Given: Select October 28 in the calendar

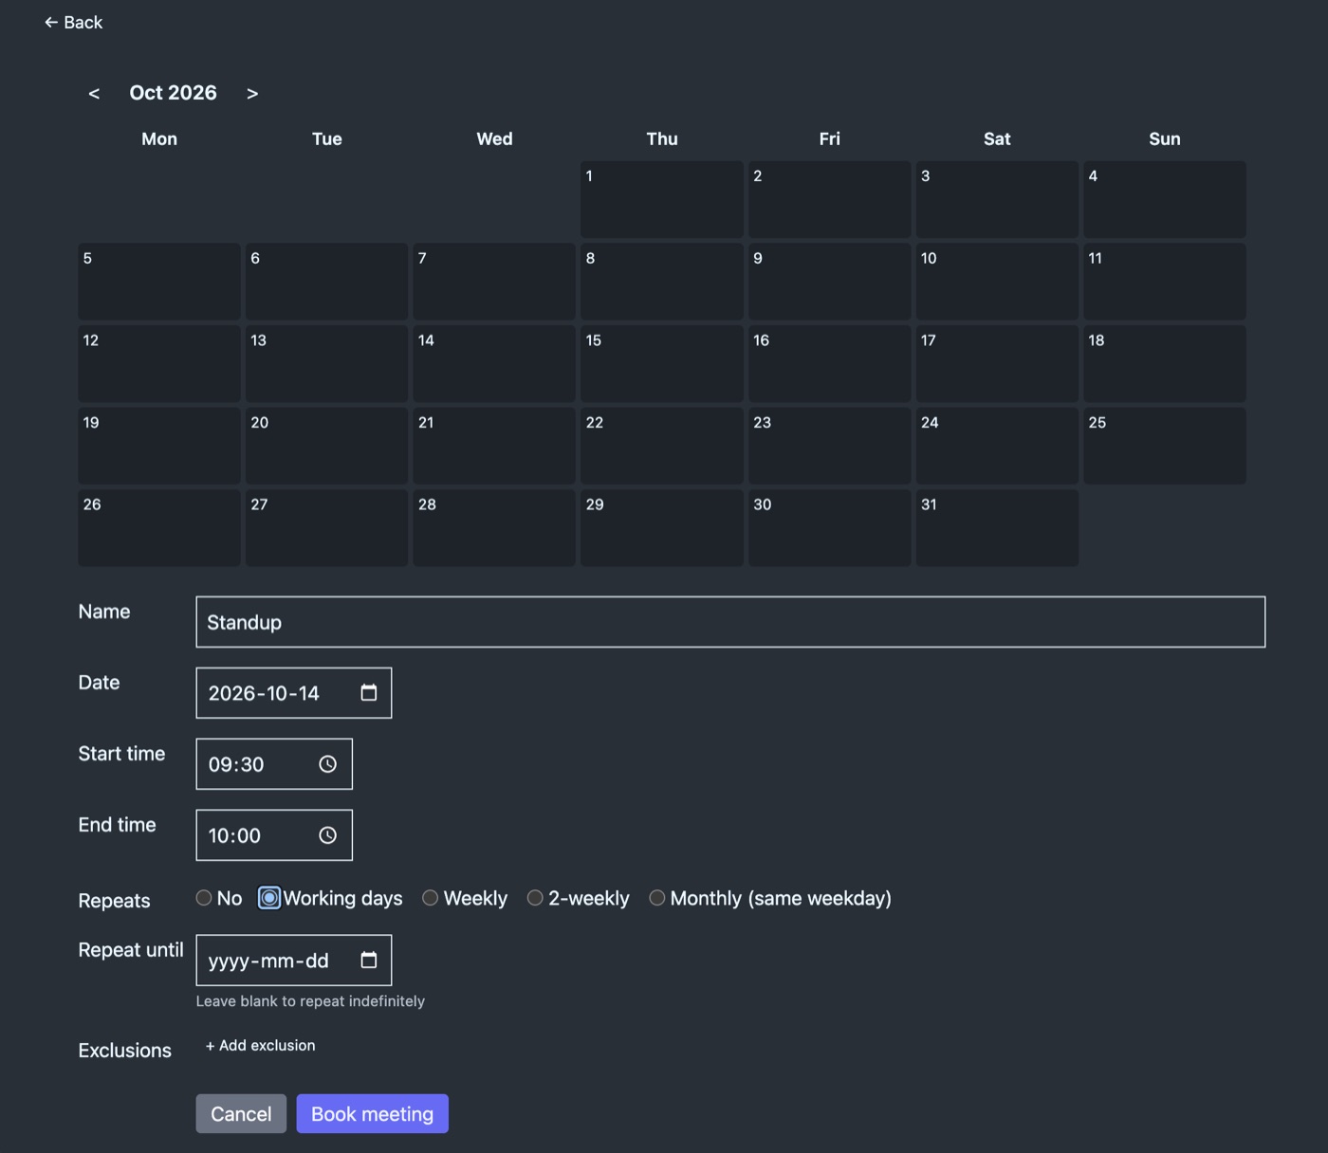Looking at the screenshot, I should pos(494,528).
